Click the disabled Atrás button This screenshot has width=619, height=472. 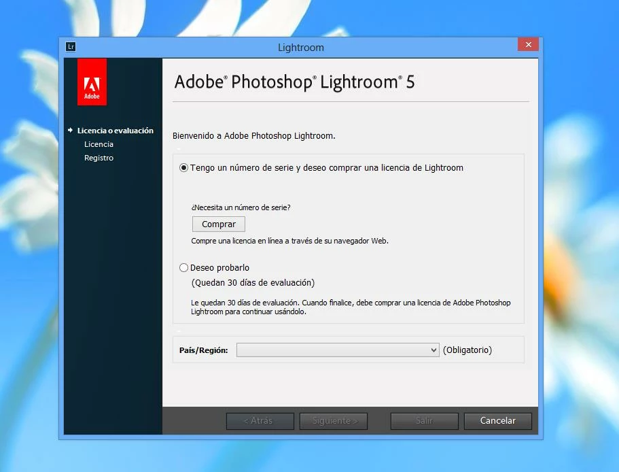(260, 421)
